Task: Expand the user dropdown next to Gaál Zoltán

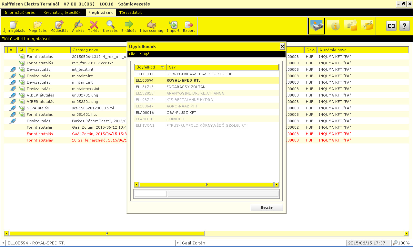Action: 177,243
